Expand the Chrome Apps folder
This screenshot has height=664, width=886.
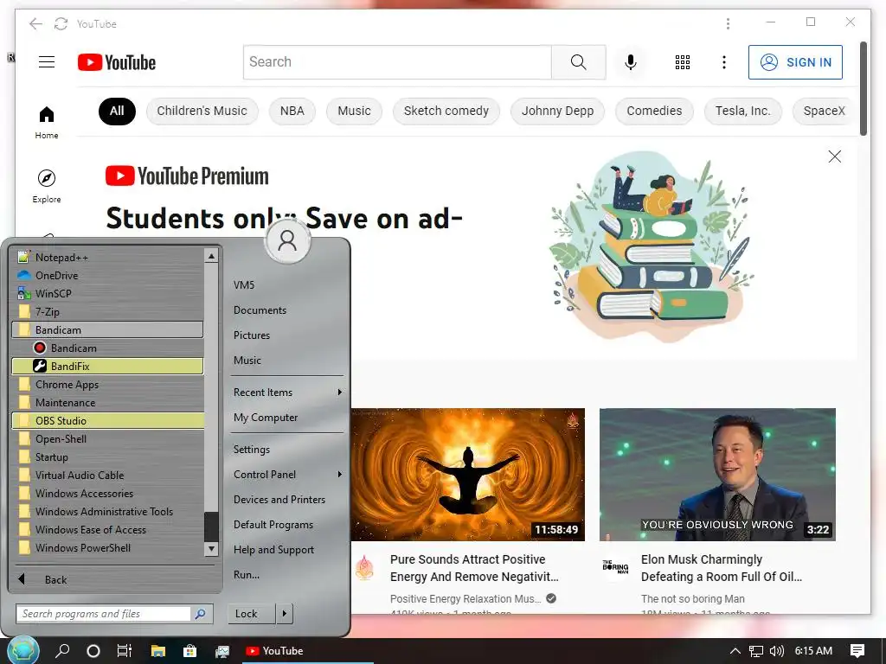point(107,385)
